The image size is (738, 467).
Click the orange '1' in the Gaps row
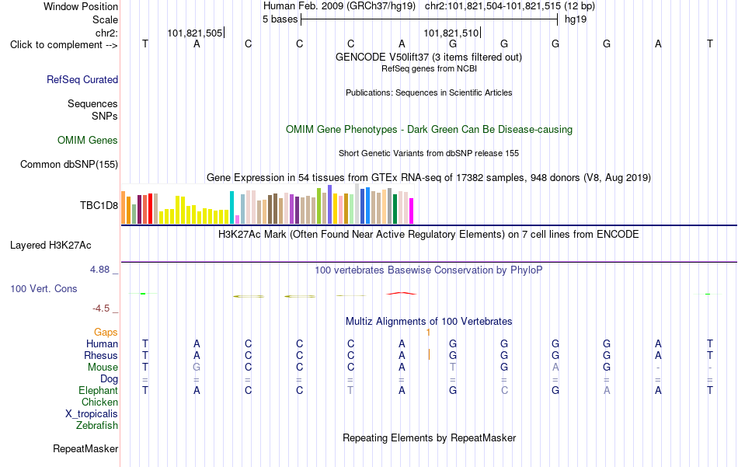point(428,333)
